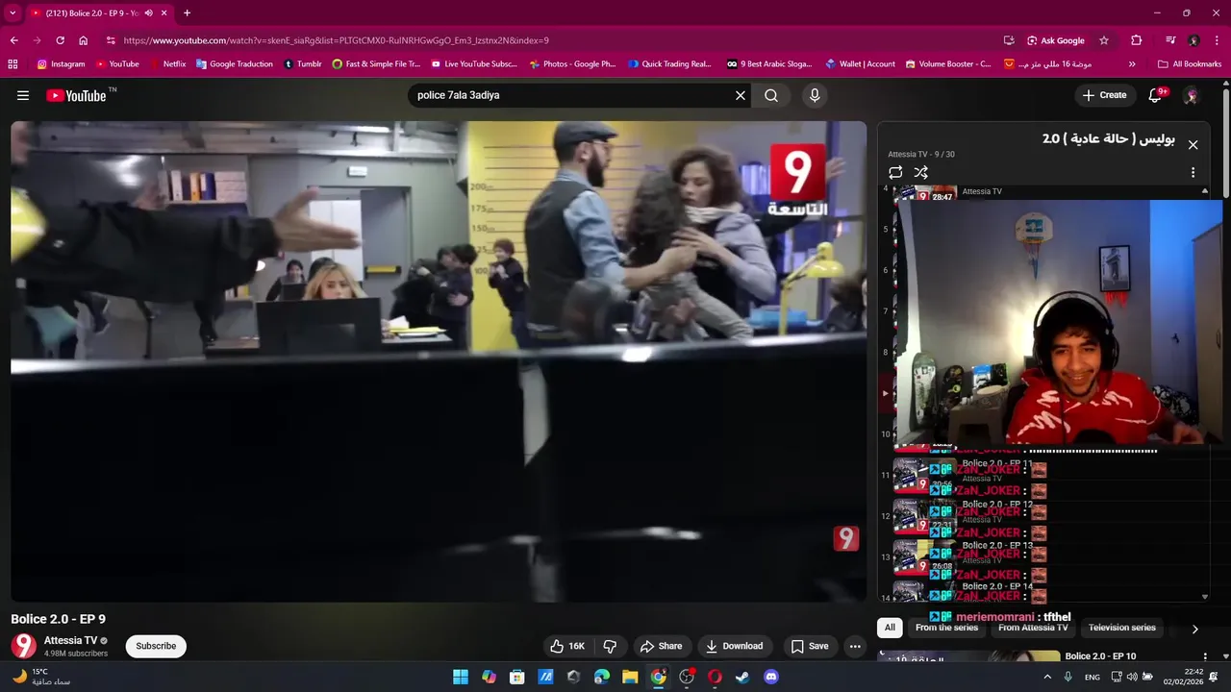Open the YouTube guide hamburger menu
1231x692 pixels.
23,95
